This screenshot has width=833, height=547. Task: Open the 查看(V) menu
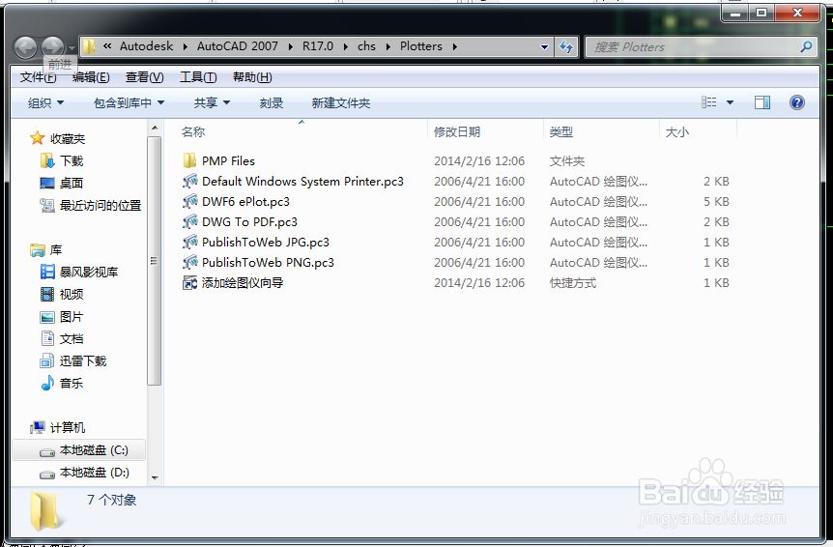[145, 77]
